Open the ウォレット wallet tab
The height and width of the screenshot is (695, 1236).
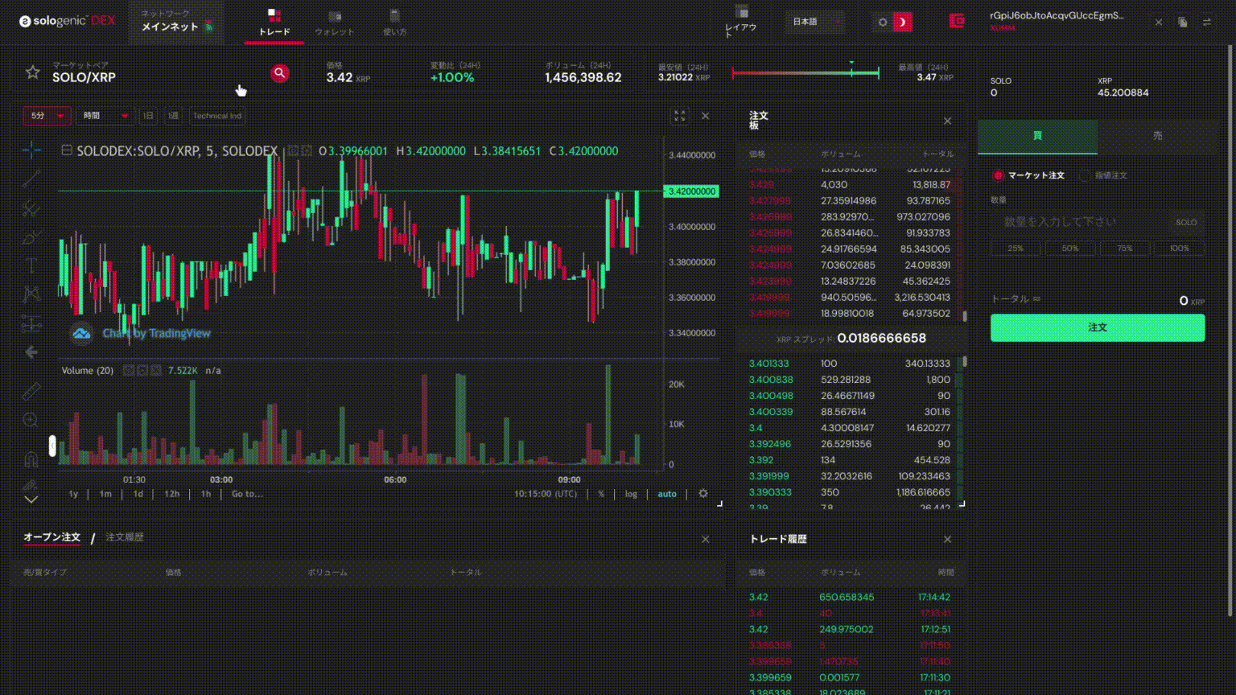334,23
